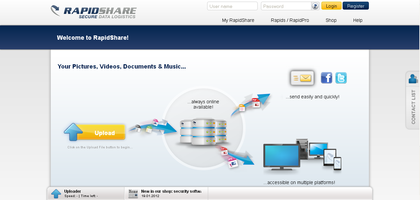Click the News newspaper icon
Viewport: 420px width, 200px height.
(133, 194)
